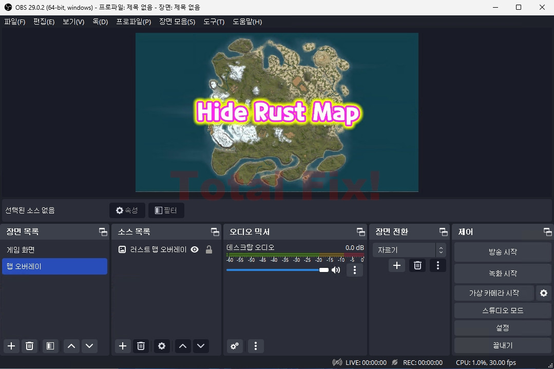Toggle lock on 러스트 맵 오버레이 source
The height and width of the screenshot is (369, 554).
[x=209, y=249]
